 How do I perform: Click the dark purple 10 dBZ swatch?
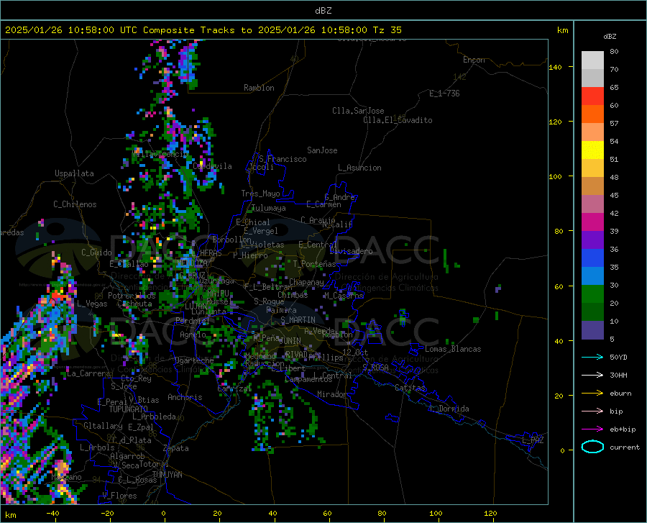pos(592,329)
